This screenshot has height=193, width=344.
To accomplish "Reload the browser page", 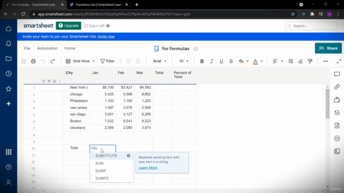I will [x=23, y=14].
